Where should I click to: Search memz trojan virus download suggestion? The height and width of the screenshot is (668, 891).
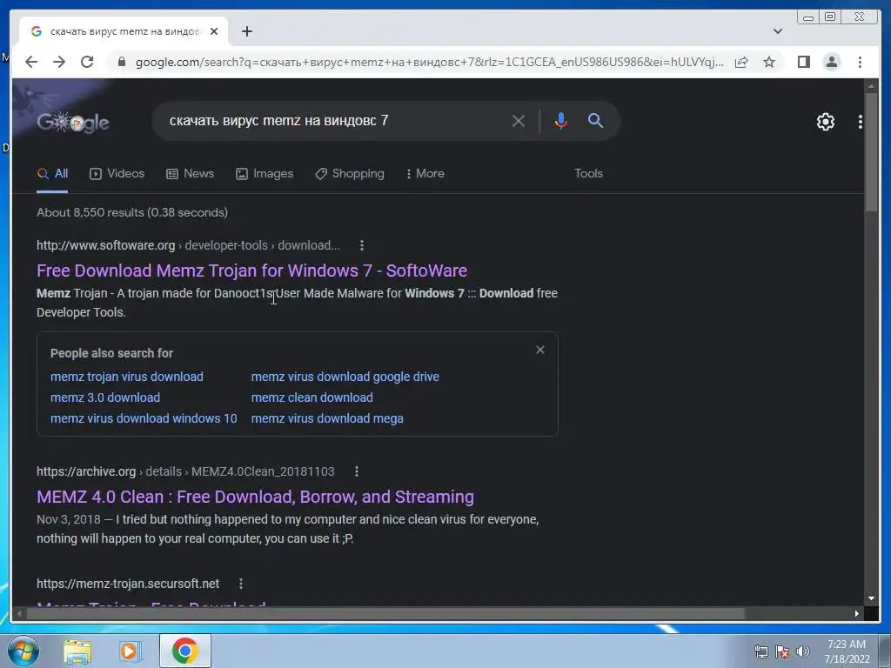(x=127, y=377)
